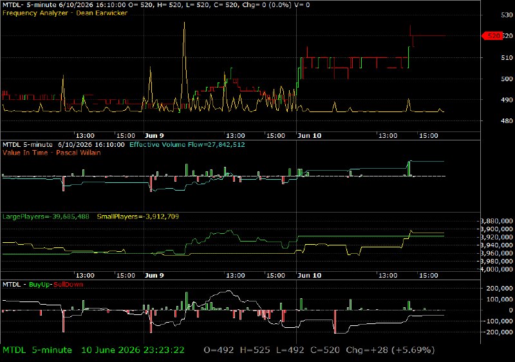Click the 530 price axis label
Screen dimensions: 515x362
coord(507,15)
